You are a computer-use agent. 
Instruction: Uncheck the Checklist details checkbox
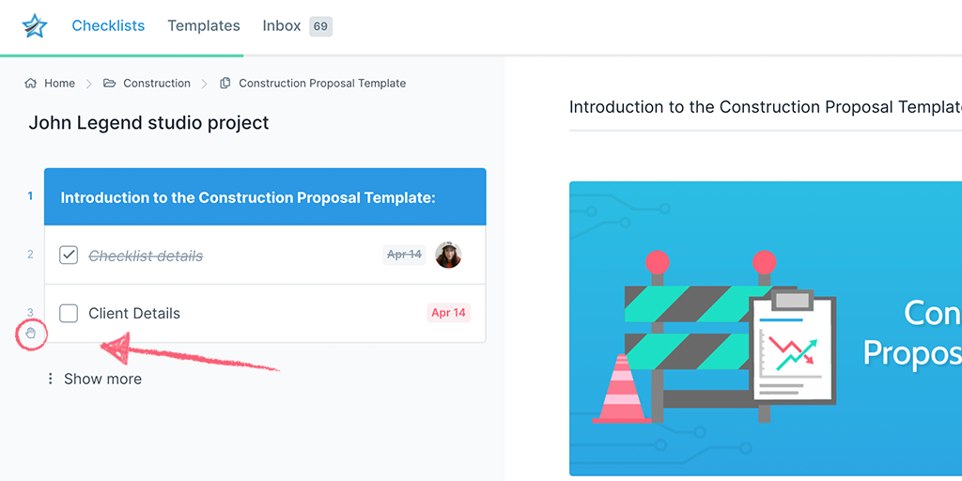[69, 256]
